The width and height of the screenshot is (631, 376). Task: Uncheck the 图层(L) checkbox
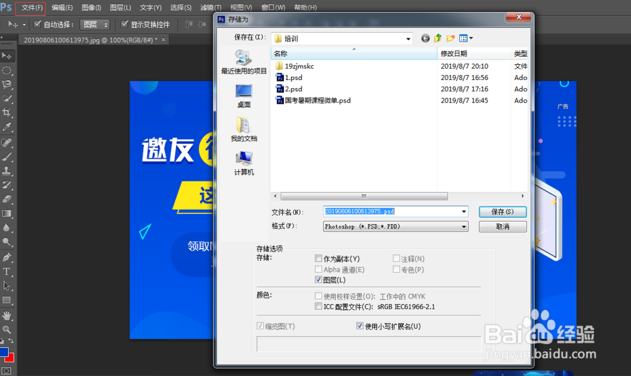(319, 279)
